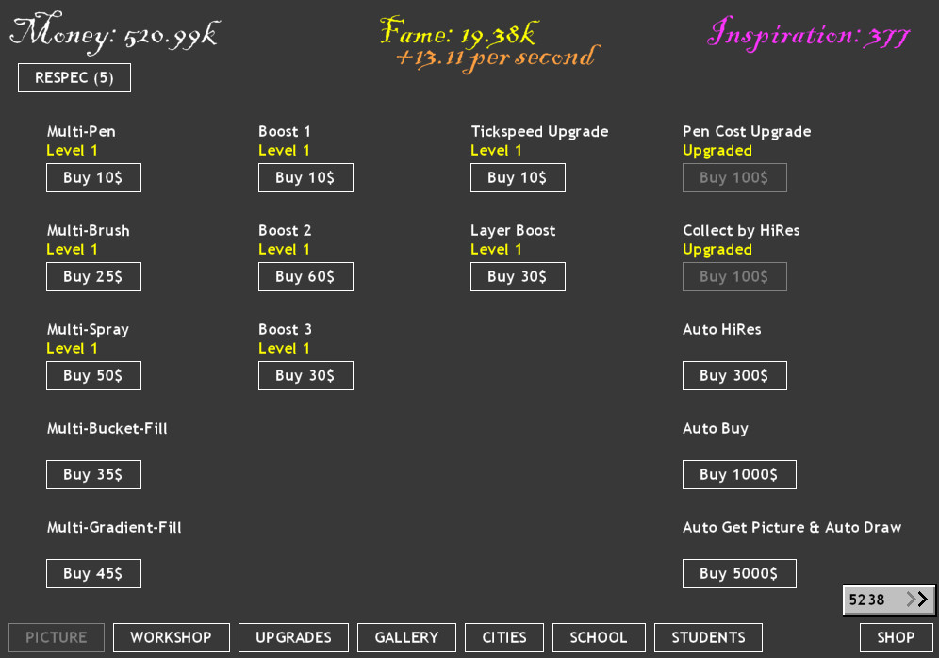
Task: Purchase Boost 2 for 60$
Action: (305, 276)
